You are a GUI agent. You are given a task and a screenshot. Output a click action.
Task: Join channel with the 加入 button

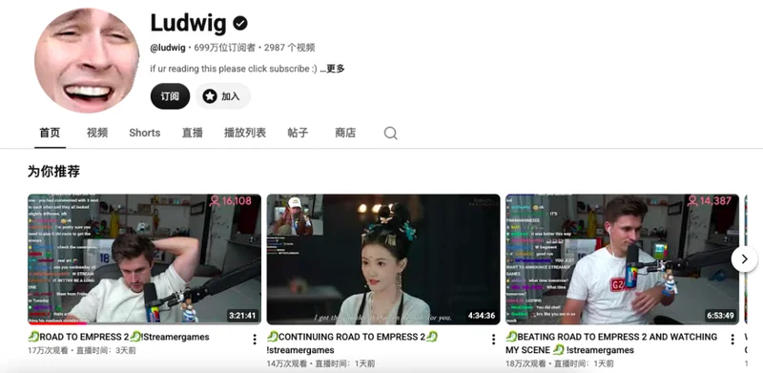click(223, 96)
